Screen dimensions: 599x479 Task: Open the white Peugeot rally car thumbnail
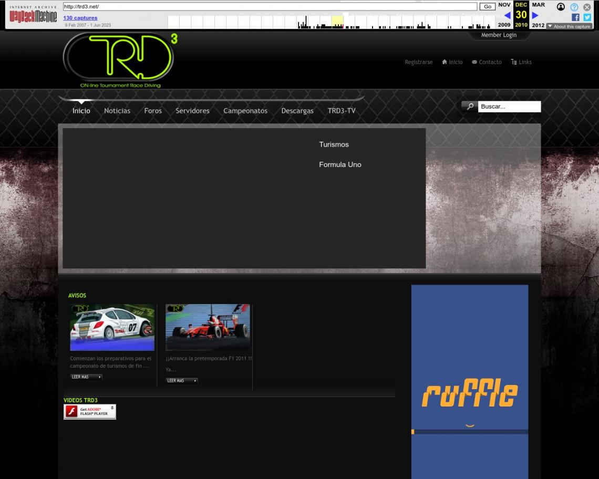point(112,327)
